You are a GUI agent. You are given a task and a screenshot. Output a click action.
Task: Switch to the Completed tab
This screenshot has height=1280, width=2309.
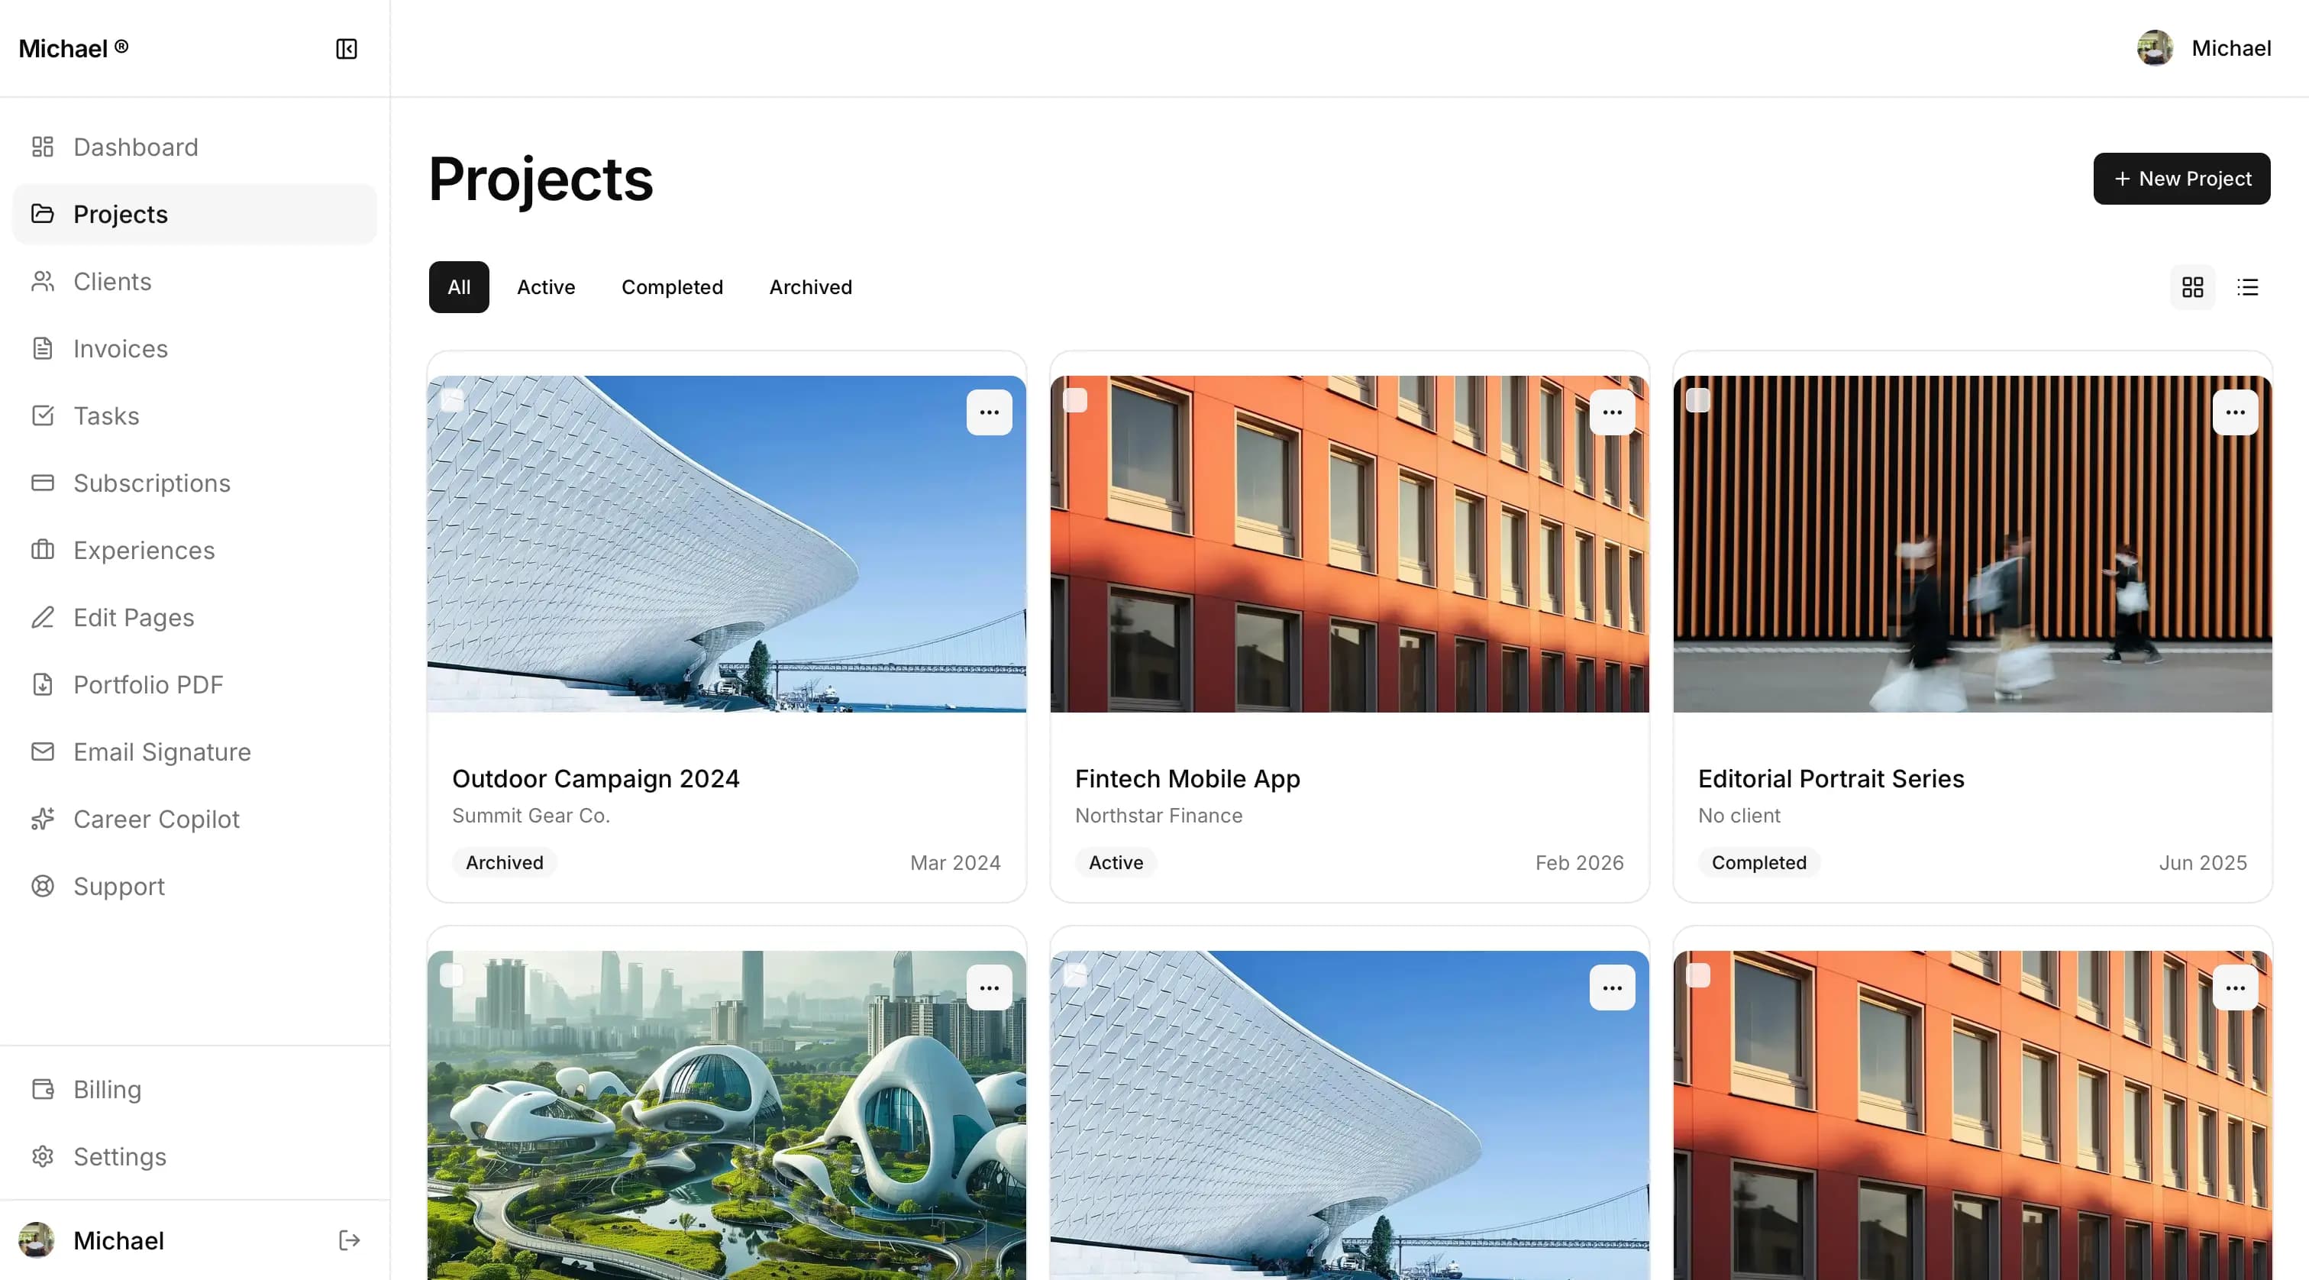pyautogui.click(x=672, y=287)
